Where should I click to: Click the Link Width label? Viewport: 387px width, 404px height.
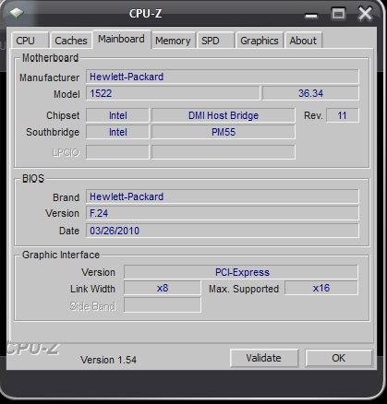click(x=92, y=289)
